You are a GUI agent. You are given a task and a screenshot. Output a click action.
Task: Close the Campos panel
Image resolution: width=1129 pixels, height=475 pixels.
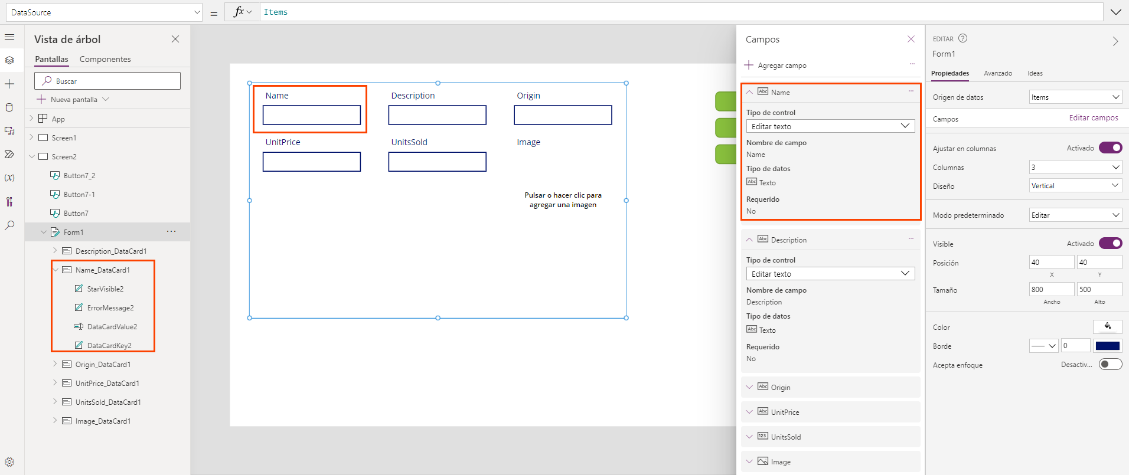911,39
